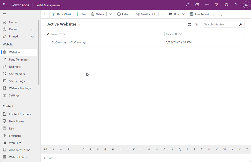This screenshot has width=251, height=162.
Task: Expand the Recent section in sidebar
Action: click(32, 29)
